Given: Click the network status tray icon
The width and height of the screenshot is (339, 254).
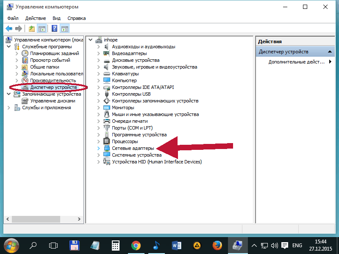Looking at the screenshot, I should tap(264, 246).
